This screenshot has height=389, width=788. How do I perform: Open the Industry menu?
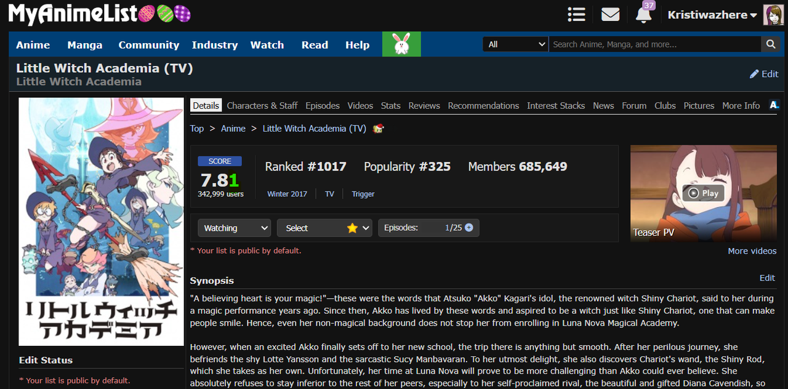215,45
